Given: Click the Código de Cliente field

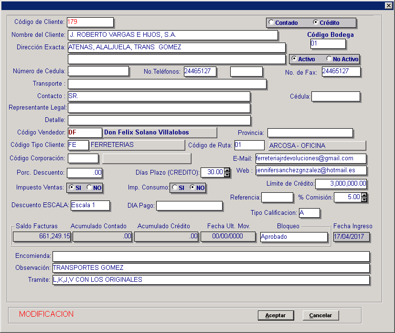Looking at the screenshot, I should (x=90, y=22).
